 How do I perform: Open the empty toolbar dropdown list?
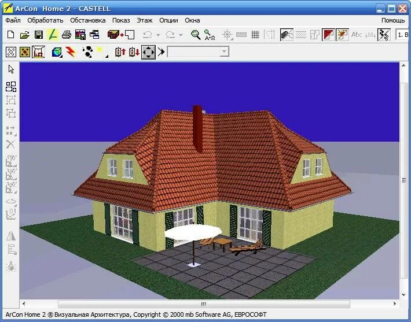click(198, 51)
